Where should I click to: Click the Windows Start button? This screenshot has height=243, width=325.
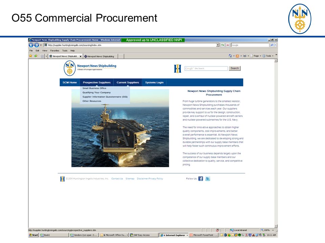[x=34, y=235]
